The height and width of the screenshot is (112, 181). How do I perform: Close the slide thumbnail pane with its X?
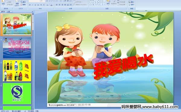pos(33,12)
